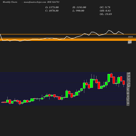Click the OL: 18.69 value

106,14
